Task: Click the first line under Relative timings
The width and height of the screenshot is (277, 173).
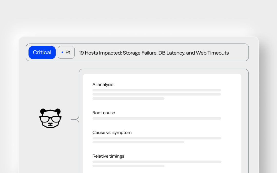Action: point(157,162)
